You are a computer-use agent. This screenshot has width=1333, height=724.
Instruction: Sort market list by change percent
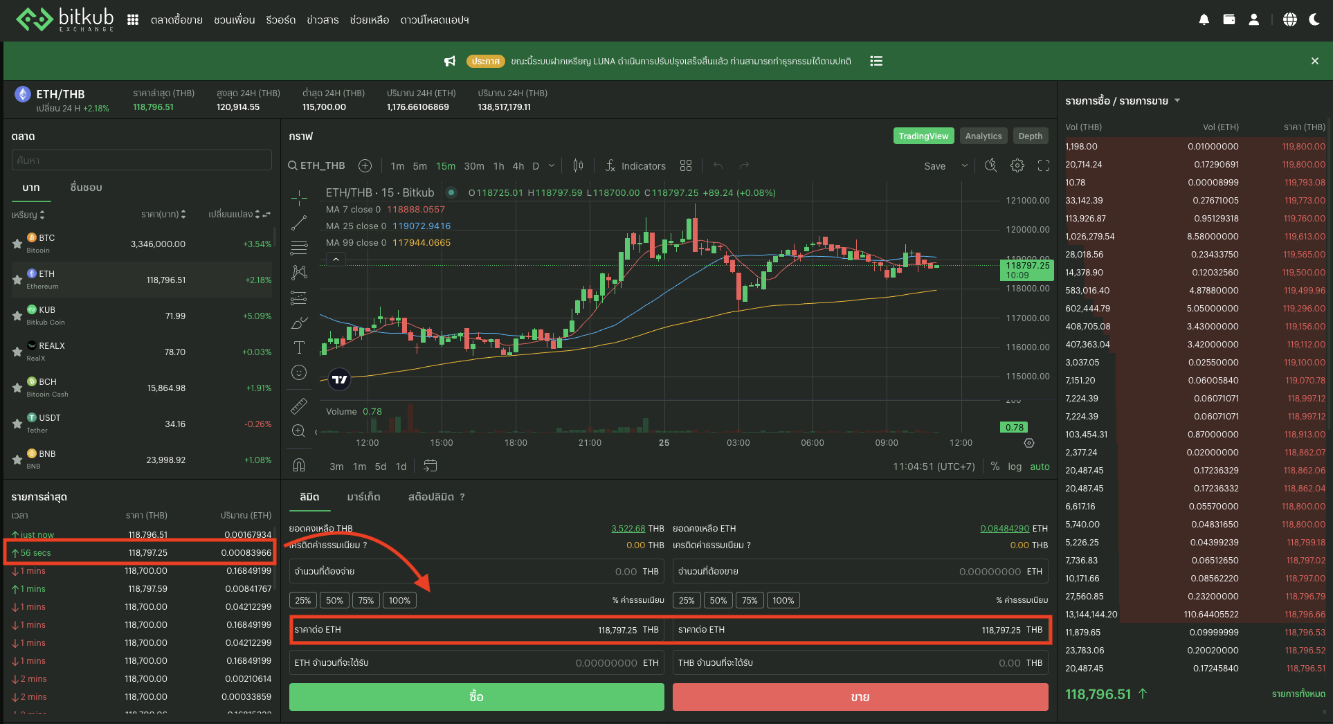pos(235,215)
